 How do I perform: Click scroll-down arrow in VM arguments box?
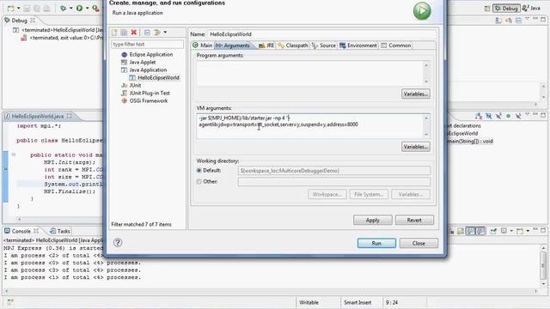(426, 135)
